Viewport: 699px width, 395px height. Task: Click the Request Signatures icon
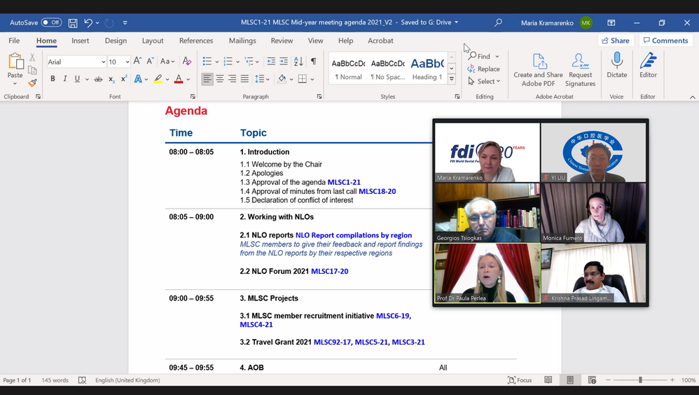pyautogui.click(x=580, y=70)
